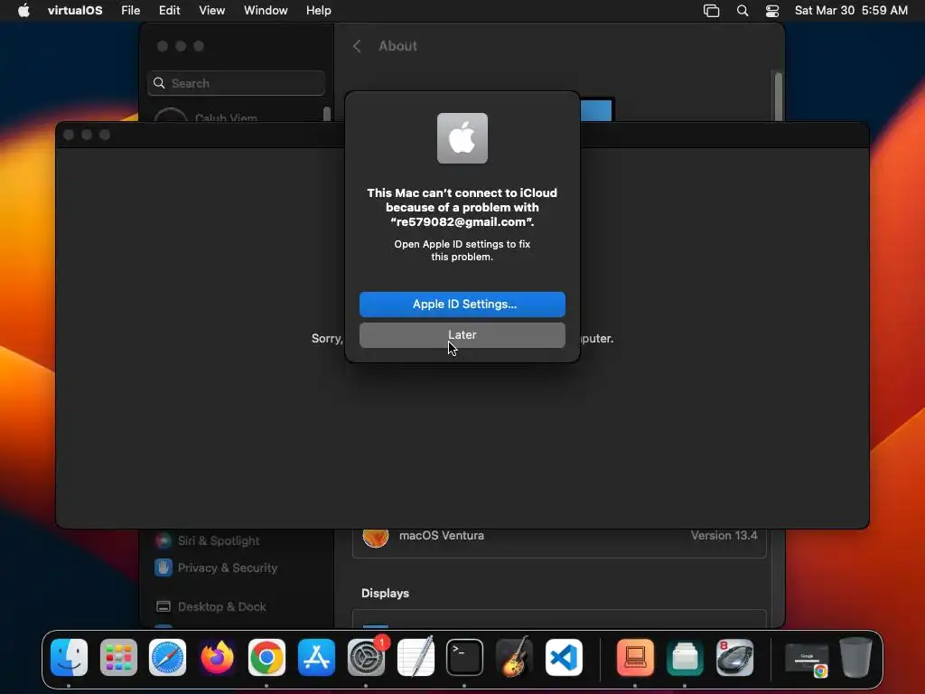Screen dimensions: 925x694
Task: Click the magnifier icon in Settings search
Action: (x=159, y=83)
